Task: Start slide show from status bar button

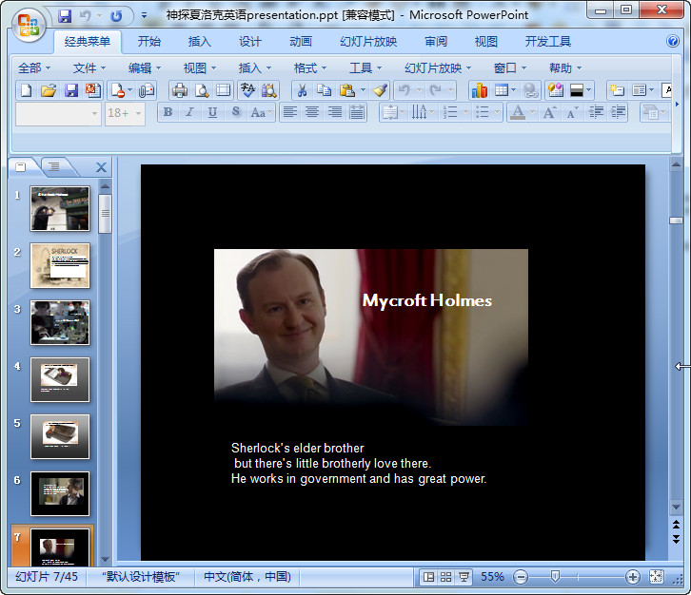Action: point(464,577)
